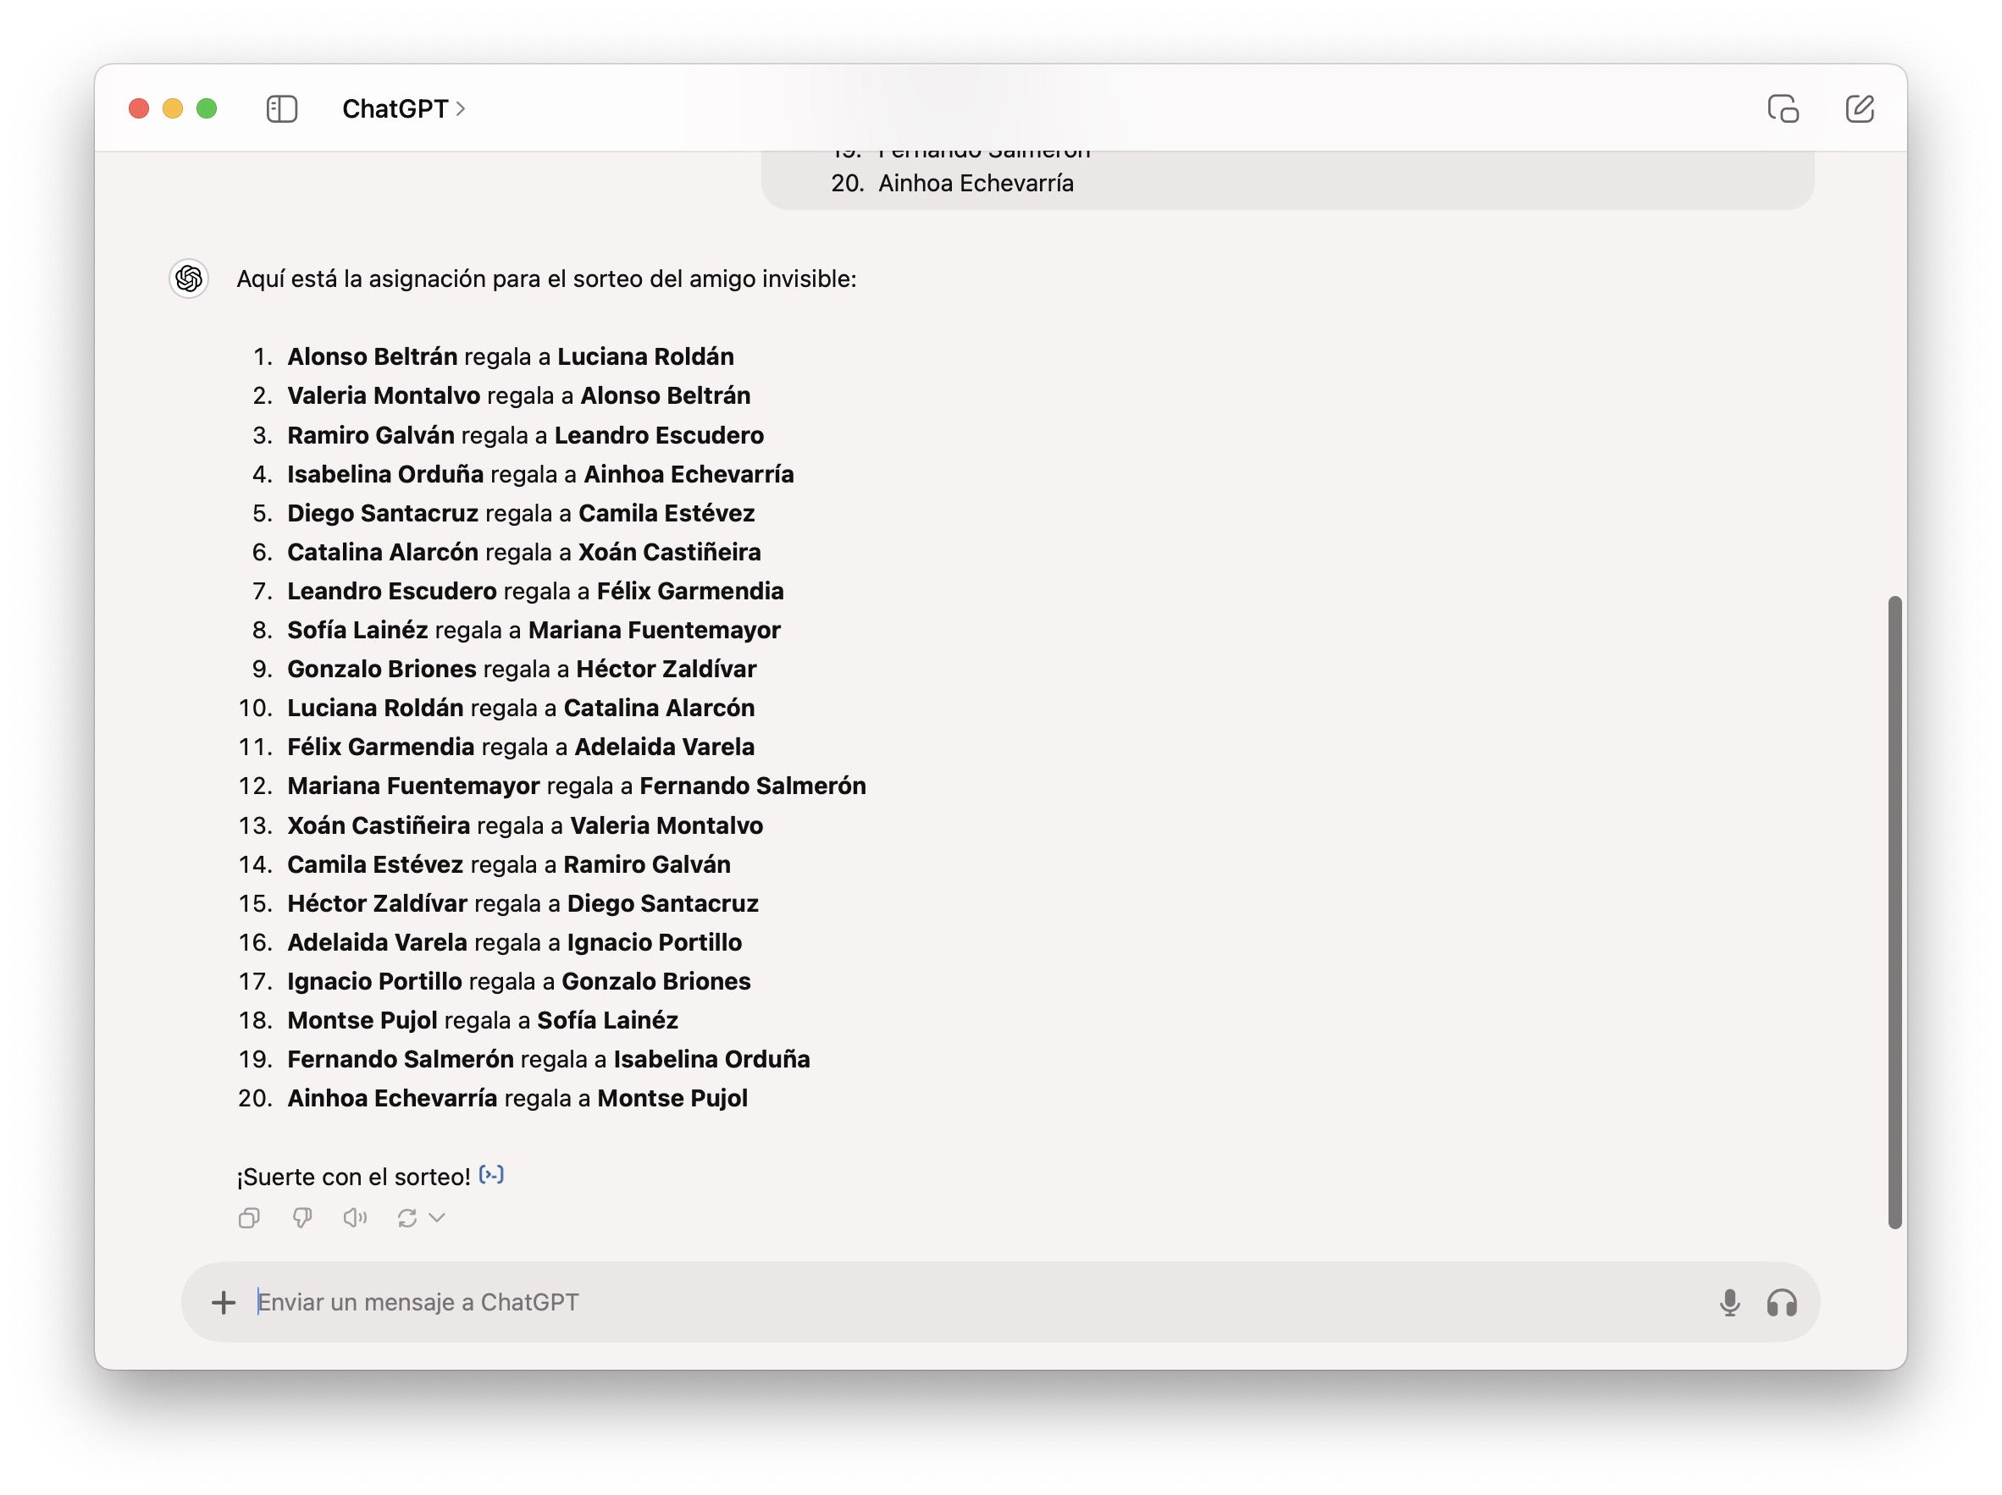Click 'Xoán Castiñeira regala a Valeria Montalvo'
This screenshot has height=1495, width=2002.
[x=525, y=825]
